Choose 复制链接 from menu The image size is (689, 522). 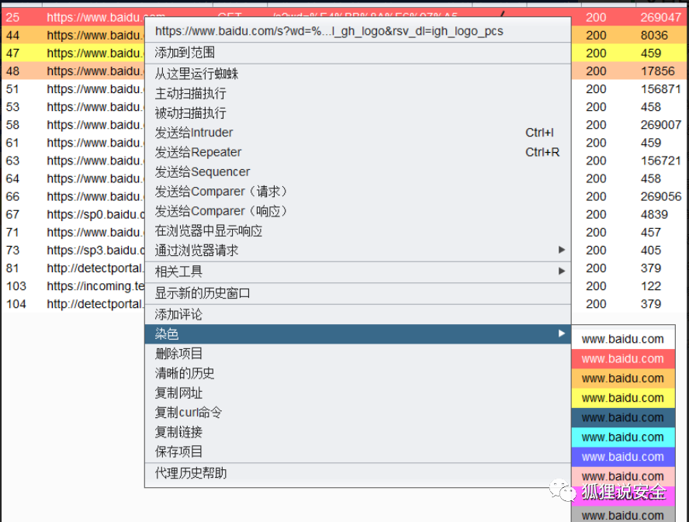click(x=358, y=432)
